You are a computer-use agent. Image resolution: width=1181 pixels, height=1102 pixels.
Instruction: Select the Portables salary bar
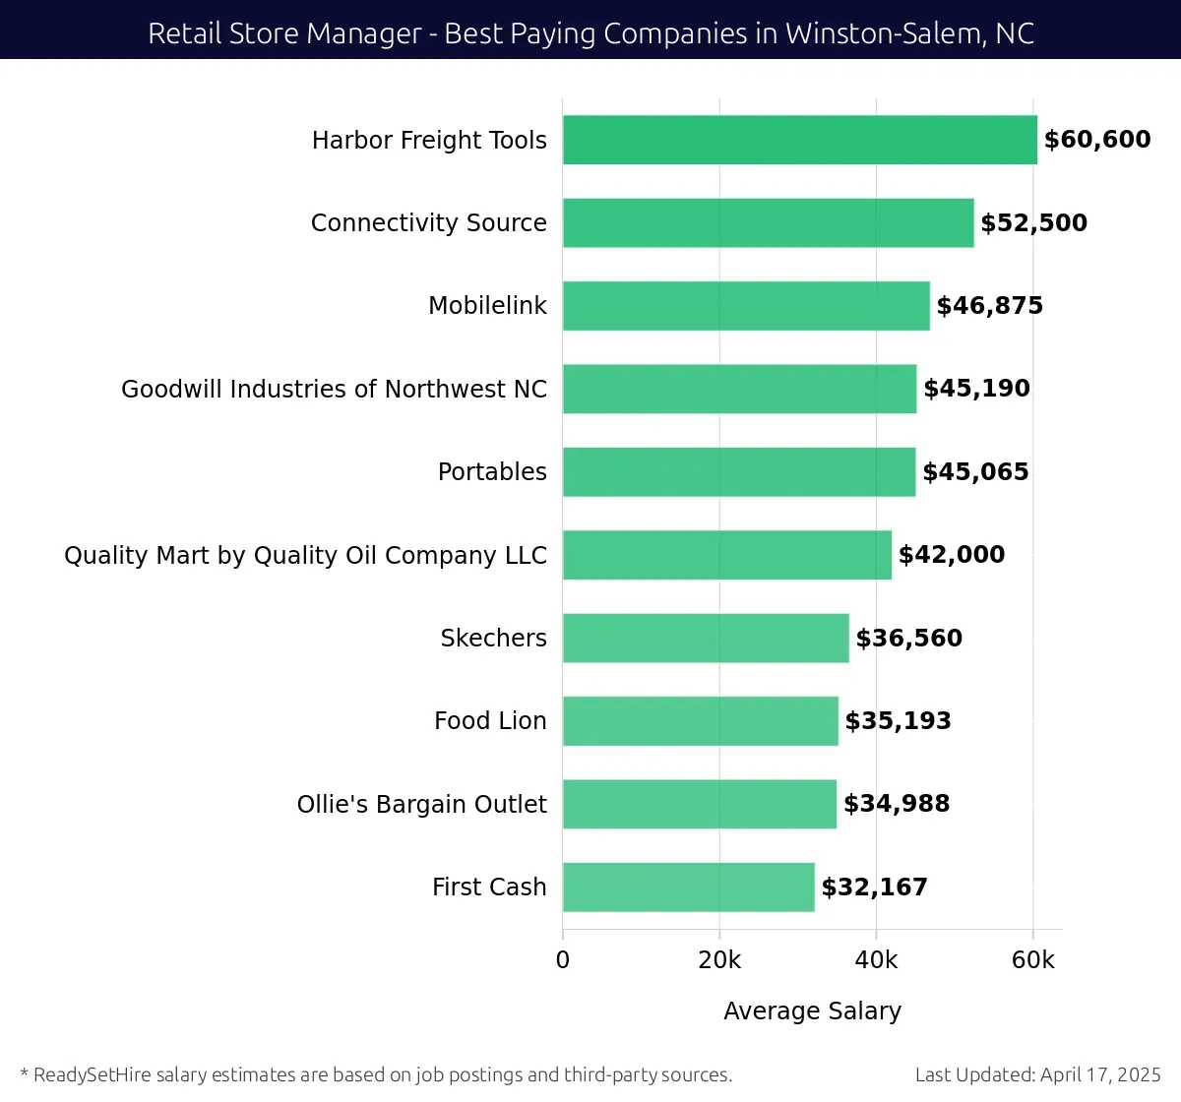point(739,471)
